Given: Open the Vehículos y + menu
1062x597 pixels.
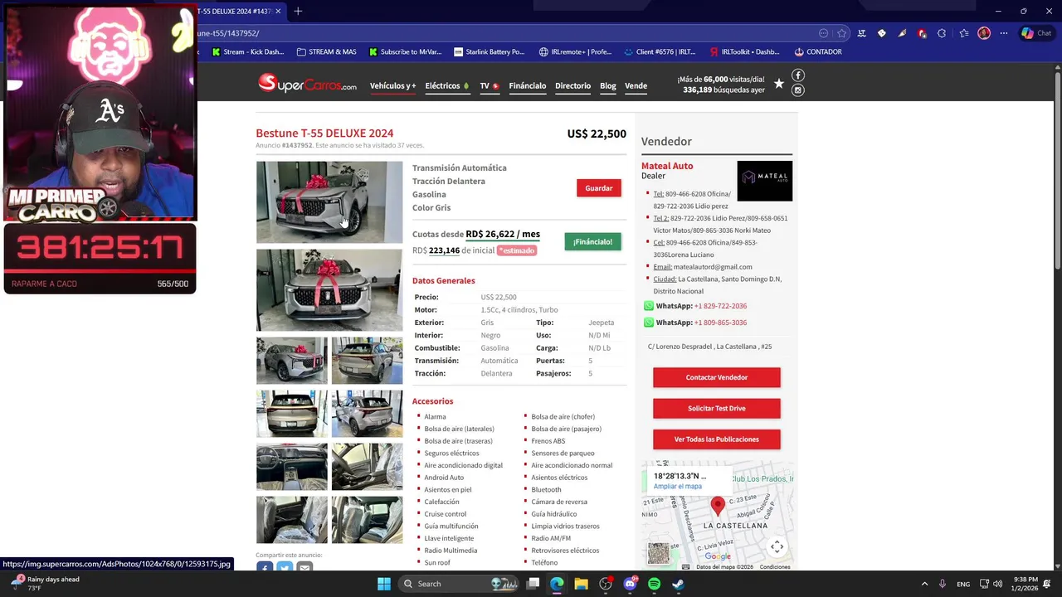Looking at the screenshot, I should pyautogui.click(x=392, y=85).
